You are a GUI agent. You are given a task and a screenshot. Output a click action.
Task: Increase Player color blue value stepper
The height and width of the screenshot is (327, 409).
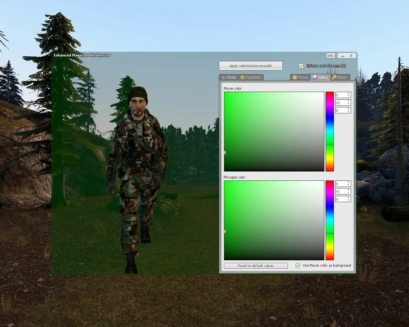coord(349,109)
